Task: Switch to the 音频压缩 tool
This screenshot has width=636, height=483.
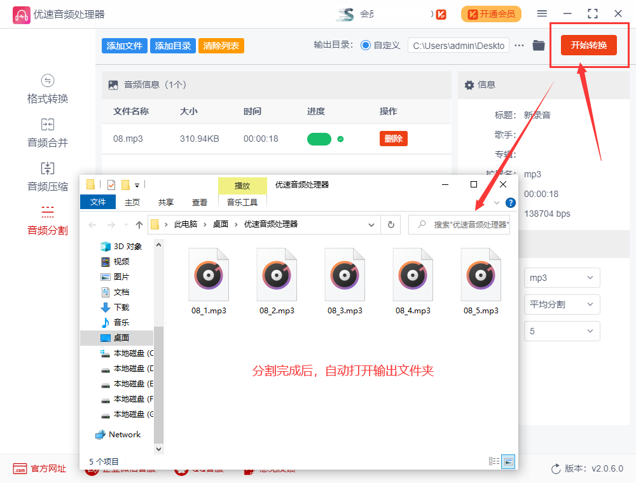Action: point(47,177)
